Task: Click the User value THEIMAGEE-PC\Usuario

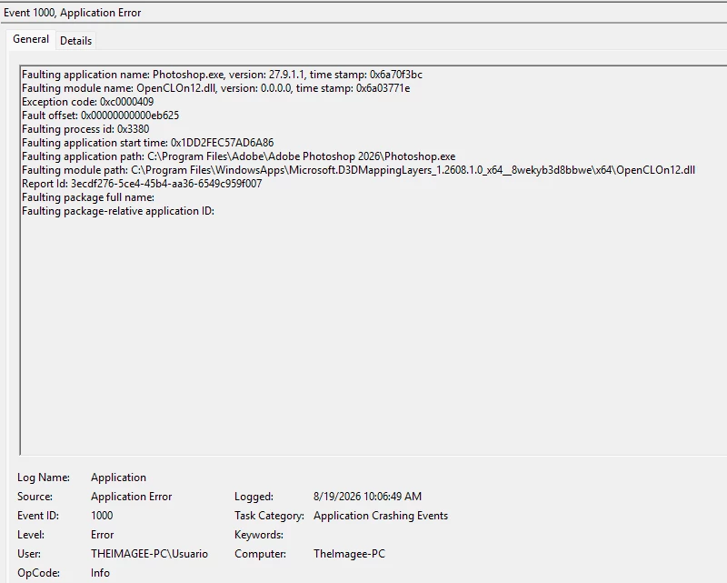Action: [149, 553]
